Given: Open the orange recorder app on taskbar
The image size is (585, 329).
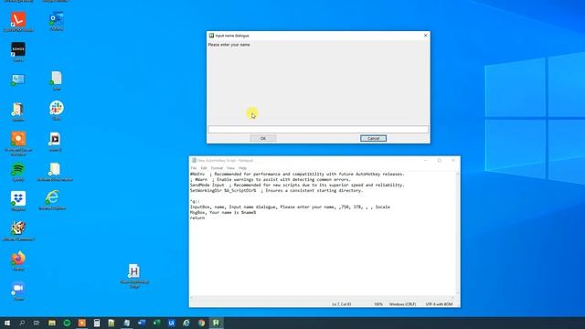Looking at the screenshot, I should pos(81,323).
